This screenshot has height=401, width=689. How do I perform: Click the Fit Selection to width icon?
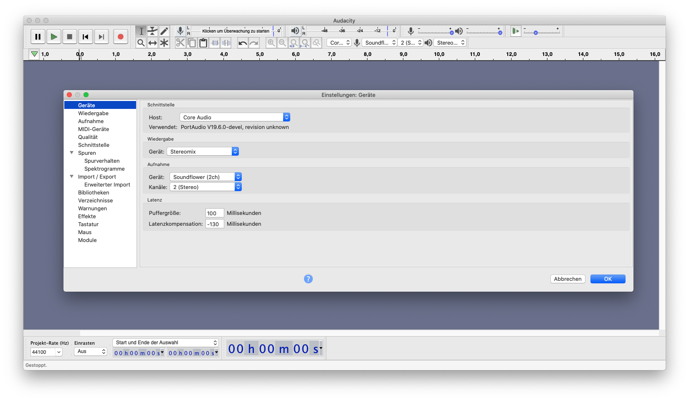(x=294, y=43)
